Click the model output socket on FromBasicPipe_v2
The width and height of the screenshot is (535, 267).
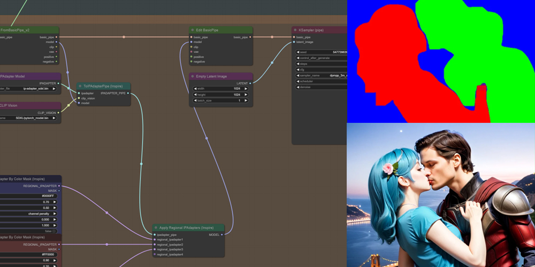click(56, 42)
